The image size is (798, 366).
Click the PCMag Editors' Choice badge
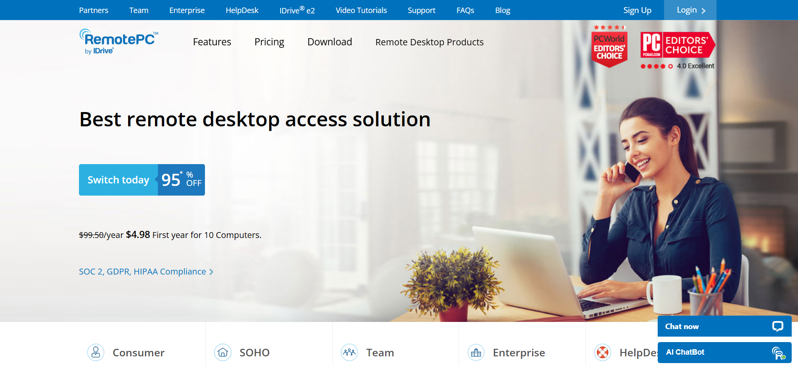coord(678,45)
